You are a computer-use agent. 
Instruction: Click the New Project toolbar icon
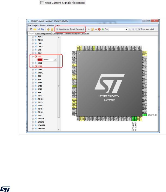(x=31, y=29)
